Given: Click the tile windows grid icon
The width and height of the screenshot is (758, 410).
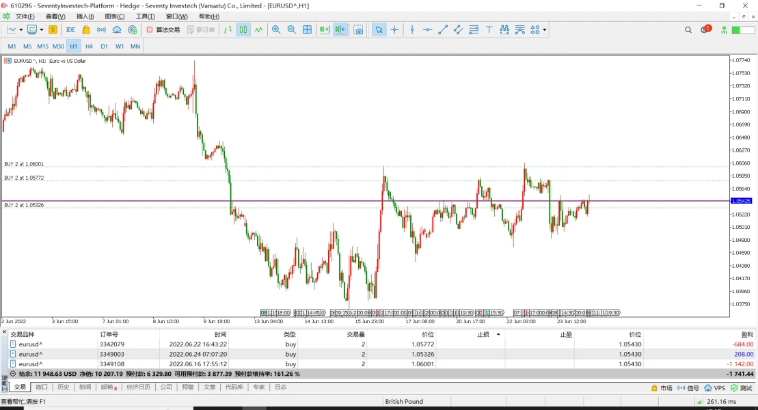Looking at the screenshot, I should click(308, 29).
